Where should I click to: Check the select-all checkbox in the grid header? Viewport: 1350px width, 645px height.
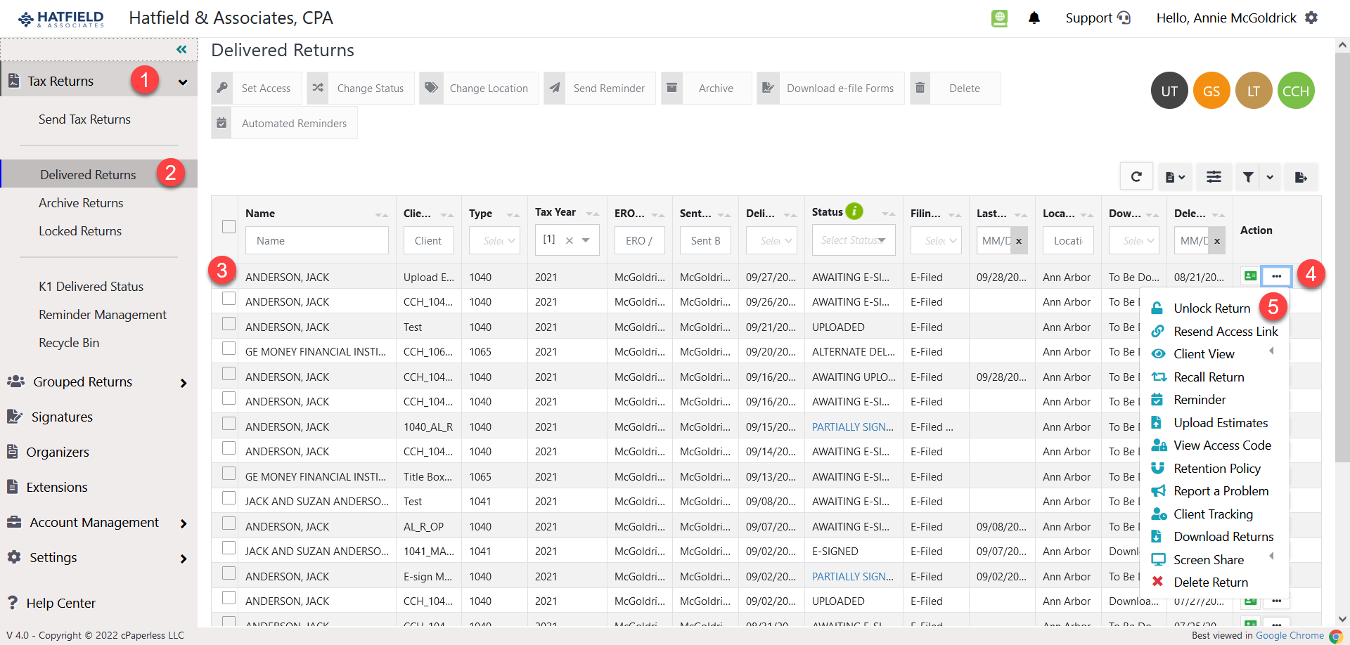229,226
